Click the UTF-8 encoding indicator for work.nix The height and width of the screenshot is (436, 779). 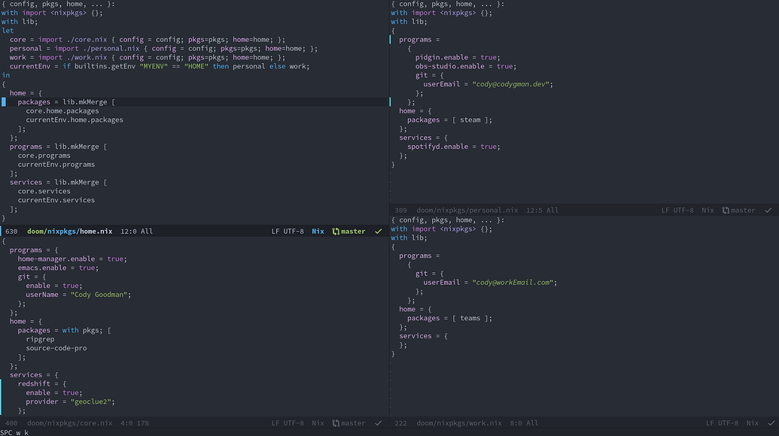[723, 422]
